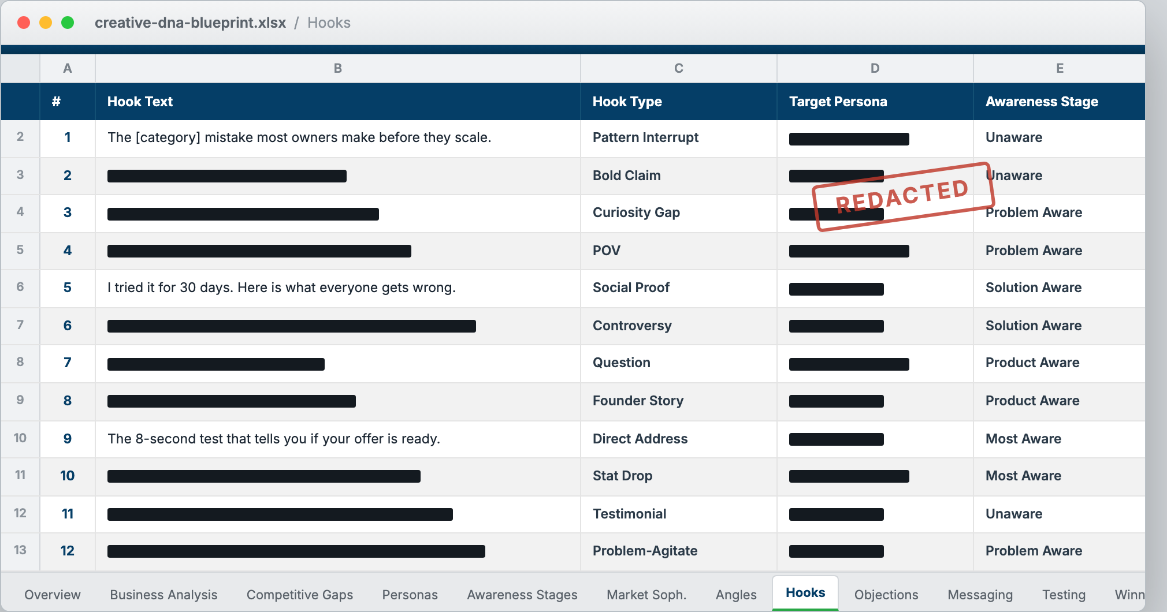Click the Stat Drop cell
The width and height of the screenshot is (1167, 612).
[679, 476]
